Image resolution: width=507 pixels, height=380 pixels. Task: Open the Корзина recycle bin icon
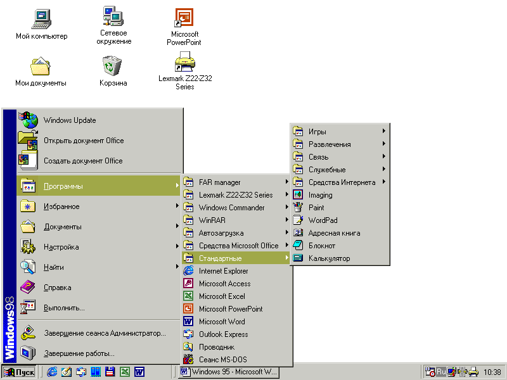click(x=113, y=71)
